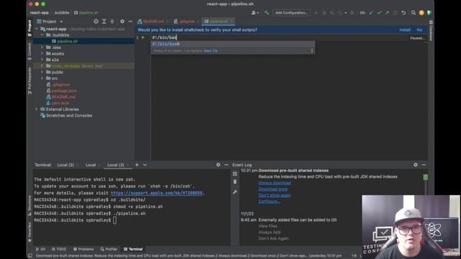Click the green shield icon

click(x=429, y=13)
